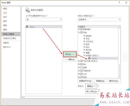Open the 信任中心 options category

[x=7, y=47]
